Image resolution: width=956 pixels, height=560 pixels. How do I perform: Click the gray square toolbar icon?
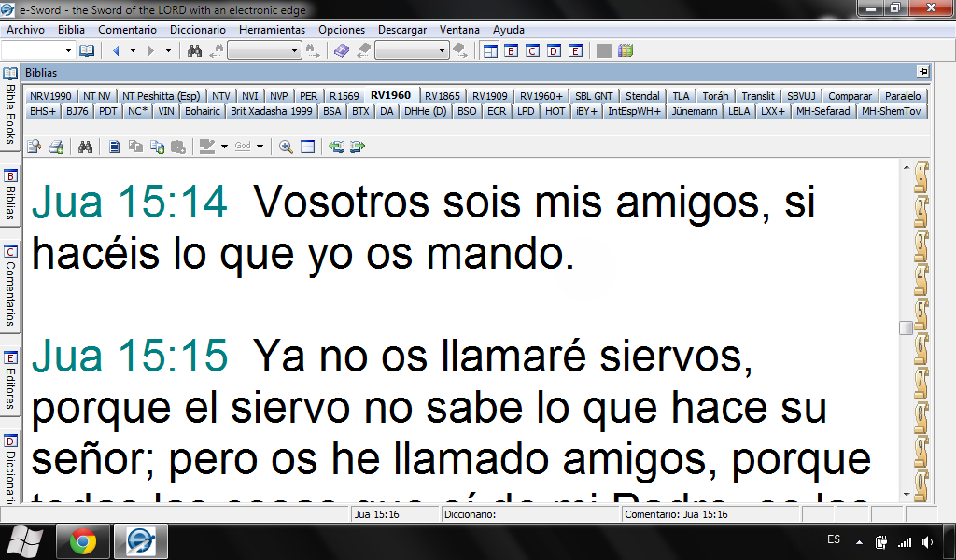pos(604,50)
